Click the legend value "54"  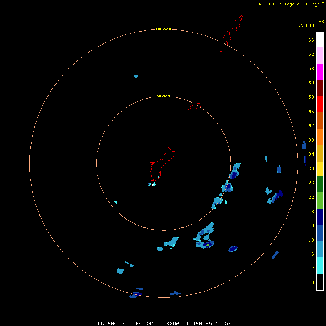click(311, 83)
